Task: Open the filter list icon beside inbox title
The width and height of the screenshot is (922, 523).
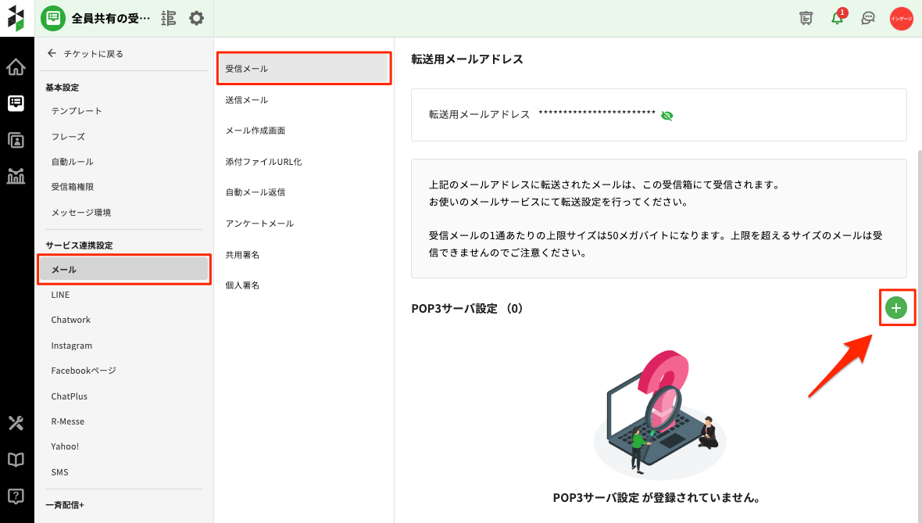Action: point(168,18)
